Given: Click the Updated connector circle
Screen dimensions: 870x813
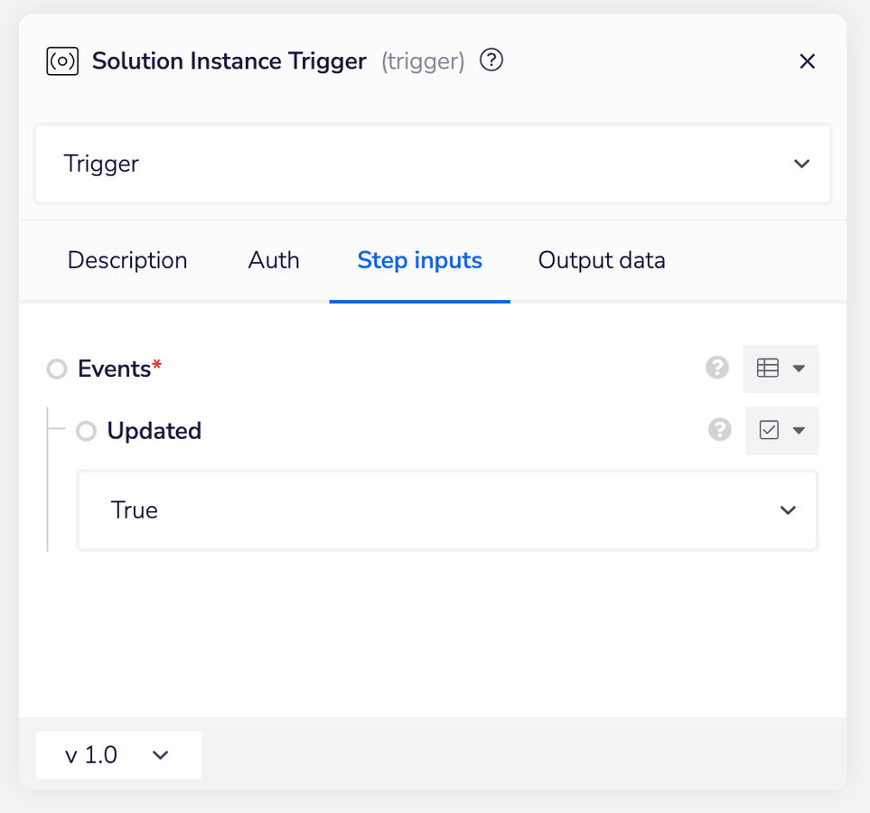Looking at the screenshot, I should tap(86, 432).
